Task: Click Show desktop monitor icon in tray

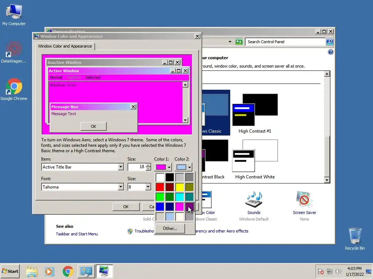Action: [x=369, y=271]
